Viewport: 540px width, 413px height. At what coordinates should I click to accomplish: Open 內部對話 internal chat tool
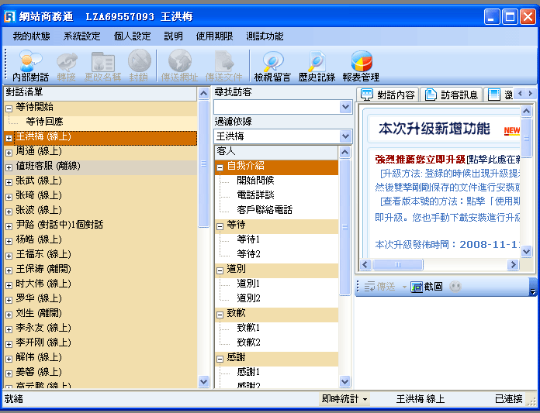coord(30,67)
